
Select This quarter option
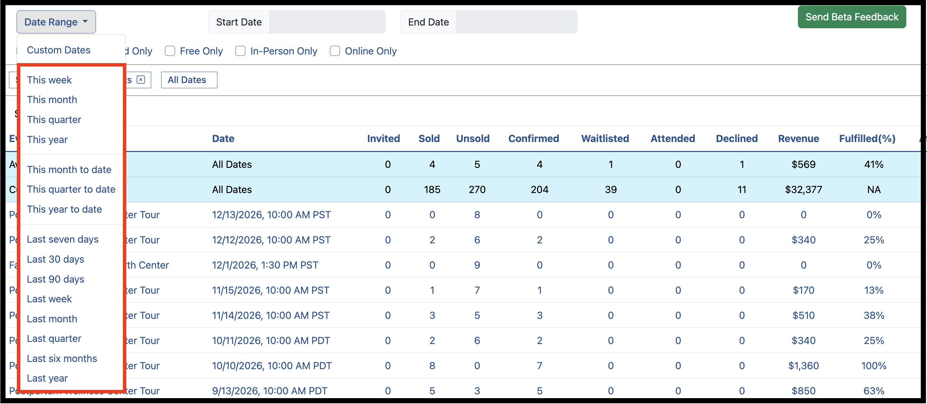click(x=54, y=120)
